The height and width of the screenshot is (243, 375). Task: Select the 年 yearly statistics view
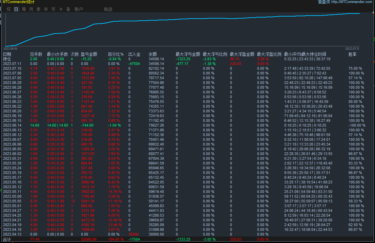pos(45,9)
